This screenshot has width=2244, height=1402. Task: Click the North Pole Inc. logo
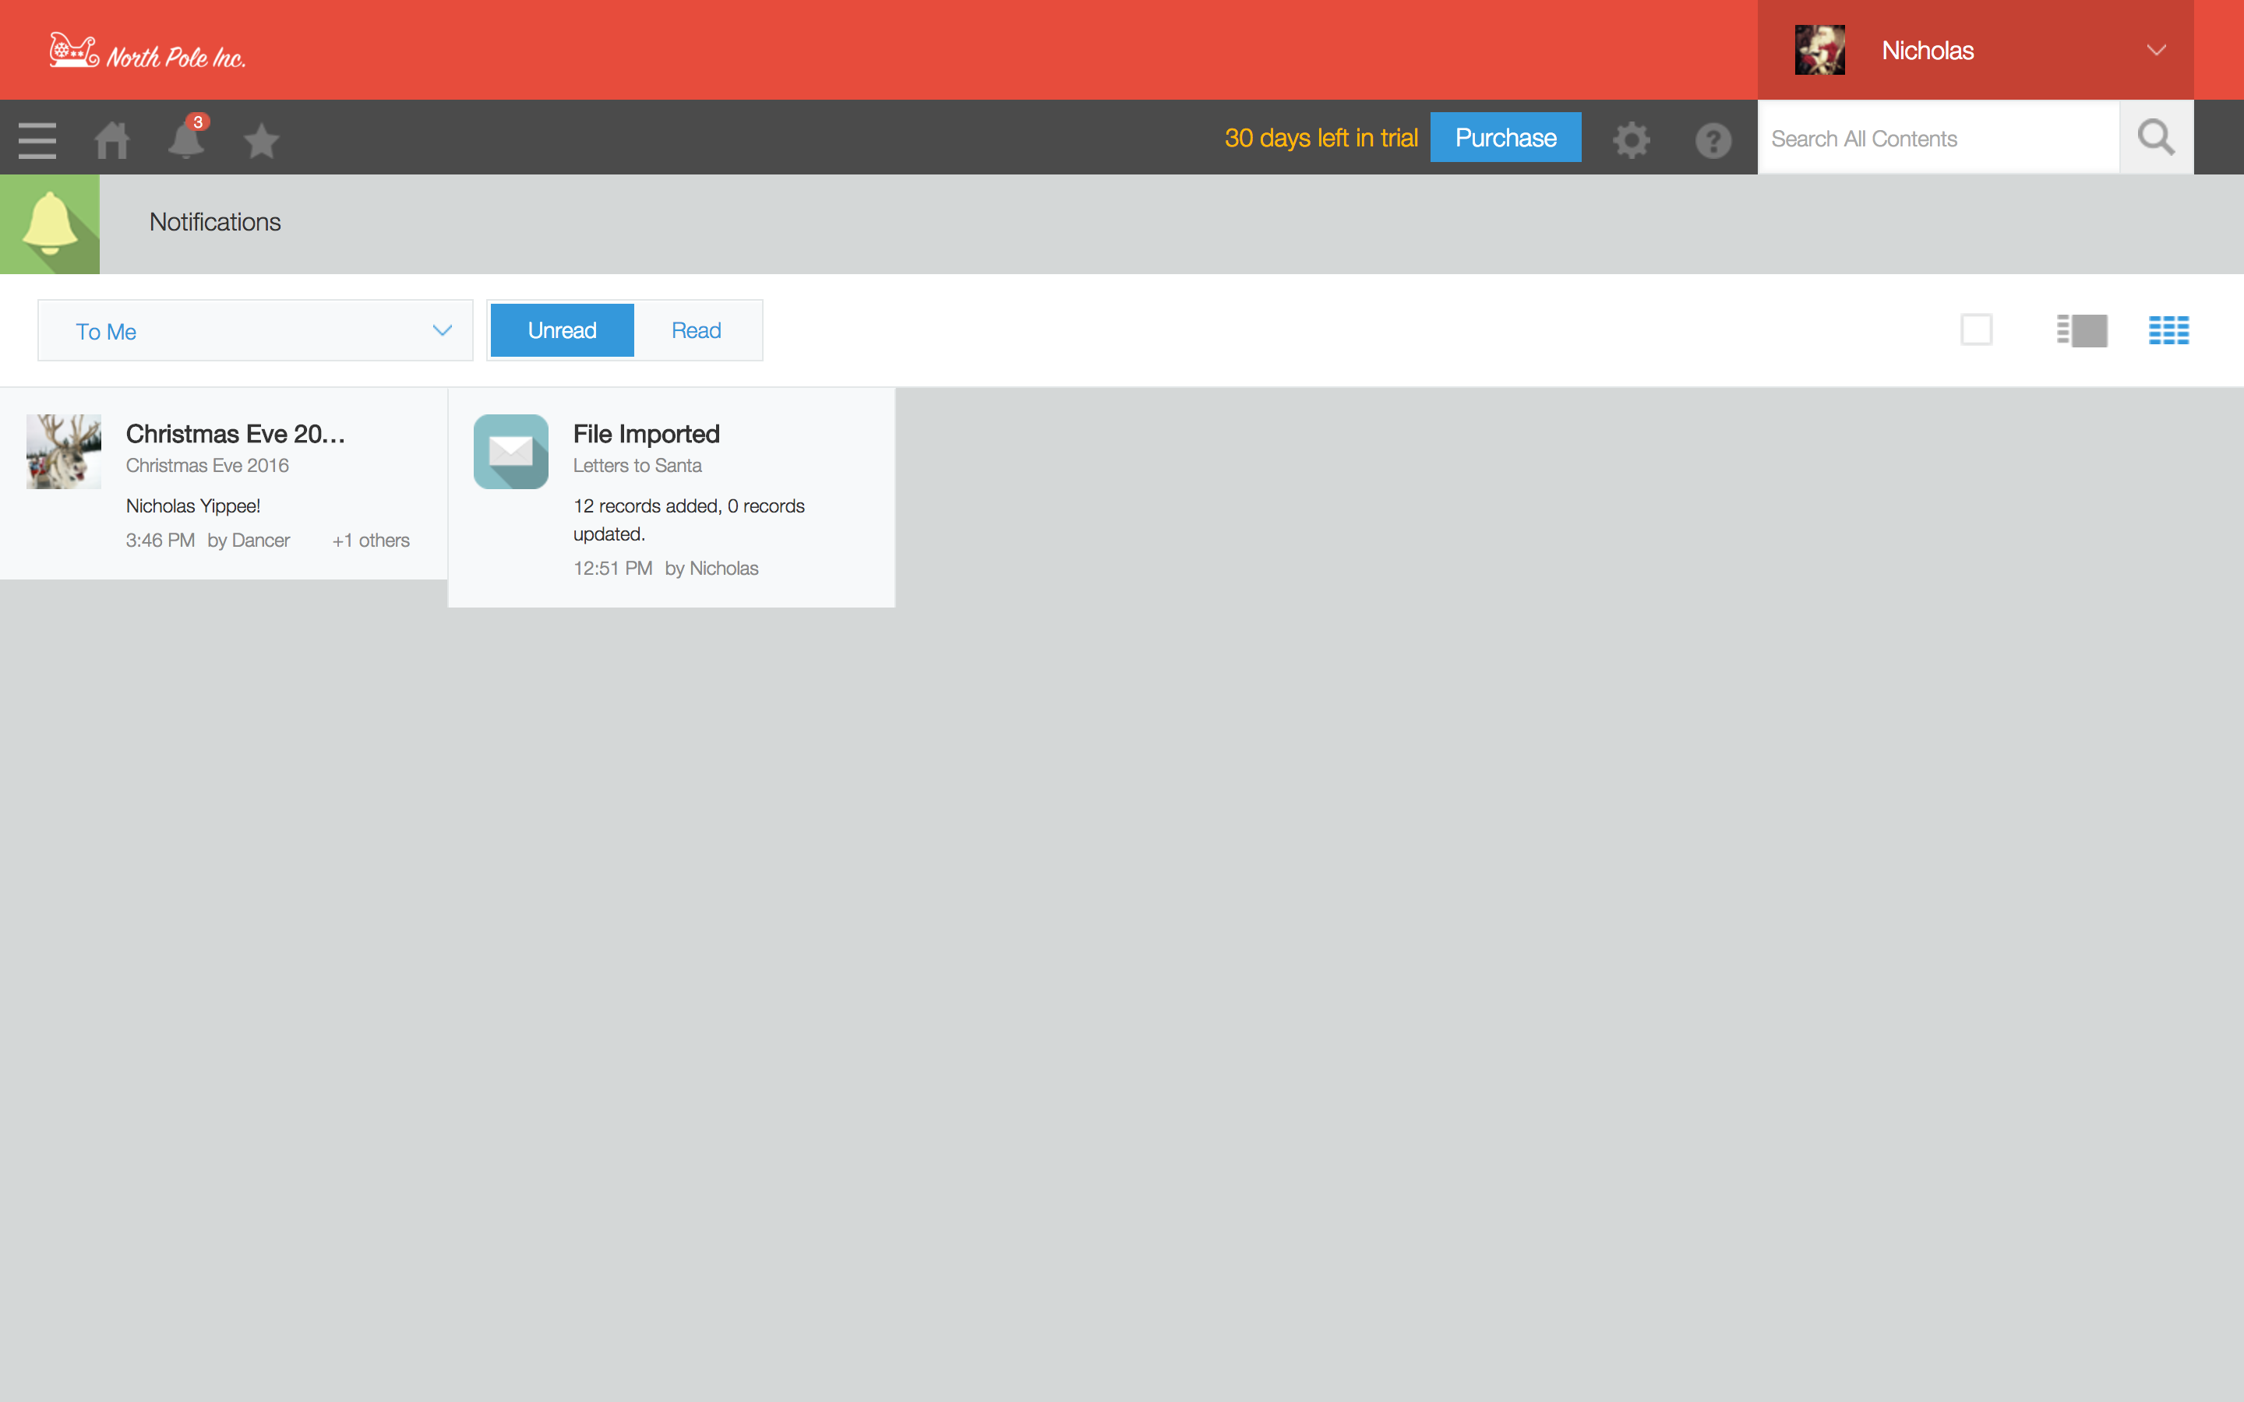point(147,51)
